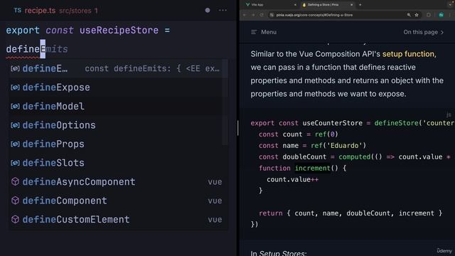Choose defineCustomElement from vue suggestion
Image resolution: width=455 pixels, height=256 pixels.
point(119,220)
